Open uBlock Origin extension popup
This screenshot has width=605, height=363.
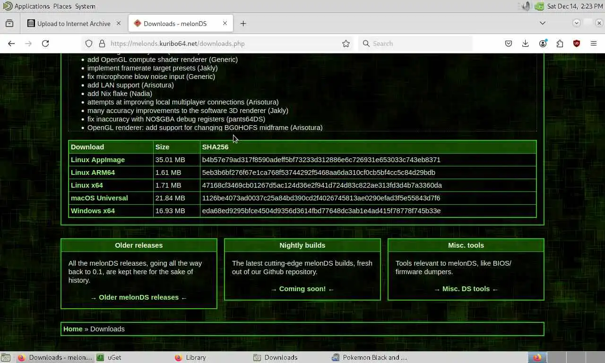tap(577, 43)
